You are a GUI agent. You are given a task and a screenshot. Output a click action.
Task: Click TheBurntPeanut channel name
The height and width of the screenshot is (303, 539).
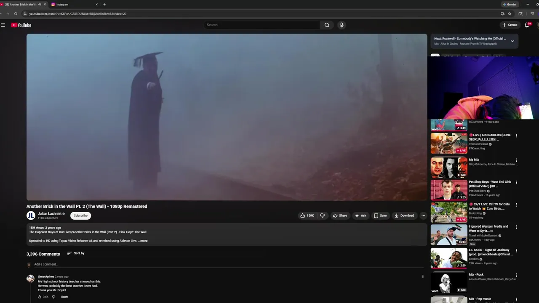(x=478, y=144)
